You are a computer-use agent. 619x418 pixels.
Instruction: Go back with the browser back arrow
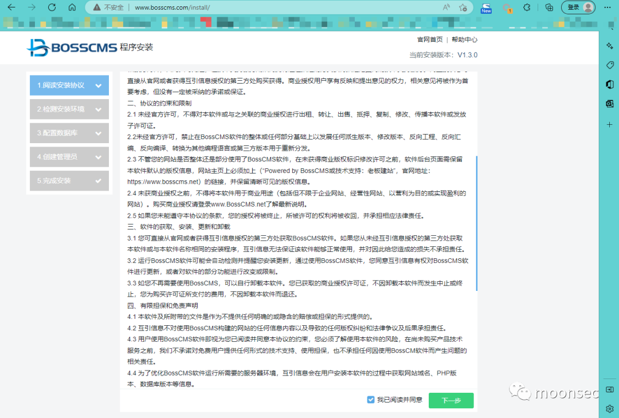pos(11,7)
